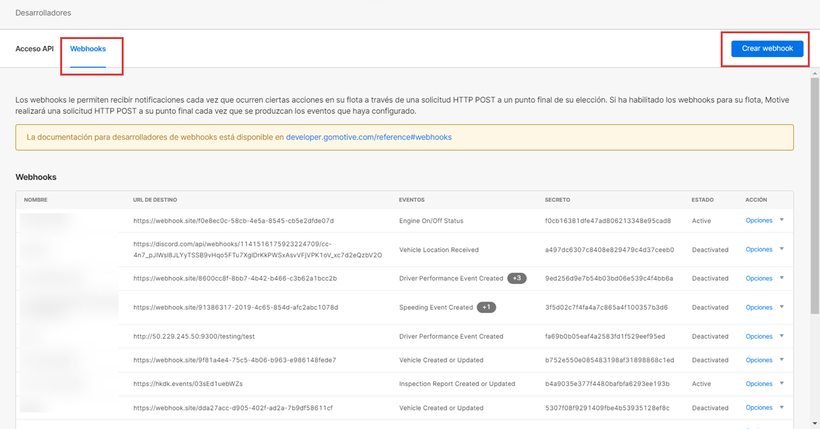Click Opciones for the 8600cc8f webhook row
Image resolution: width=820 pixels, height=429 pixels.
[758, 279]
